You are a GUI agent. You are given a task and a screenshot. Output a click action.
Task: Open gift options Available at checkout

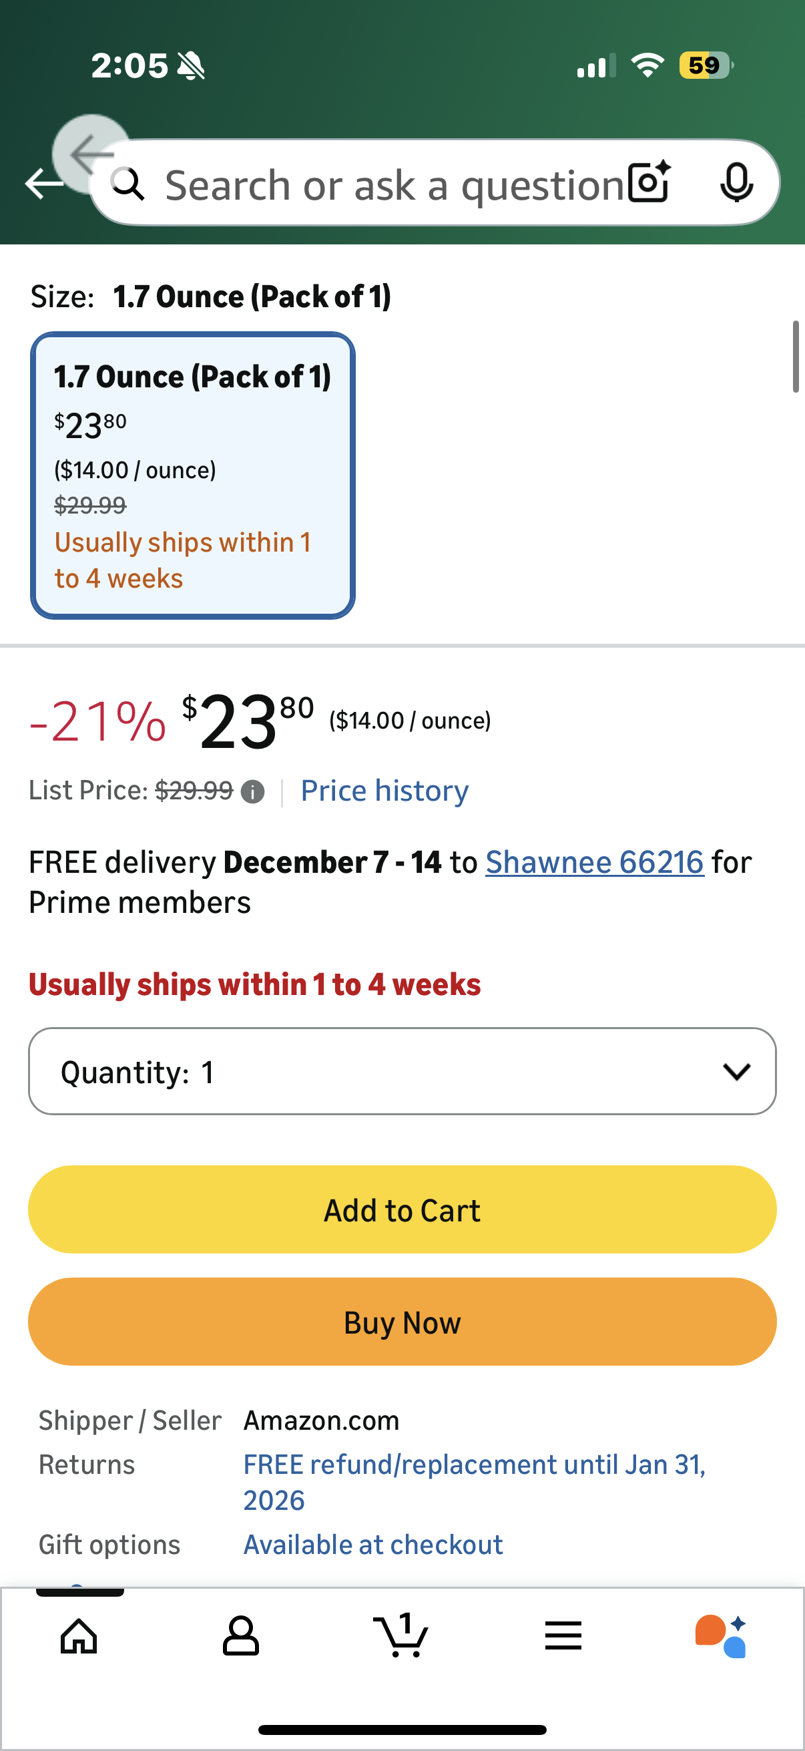coord(373,1545)
